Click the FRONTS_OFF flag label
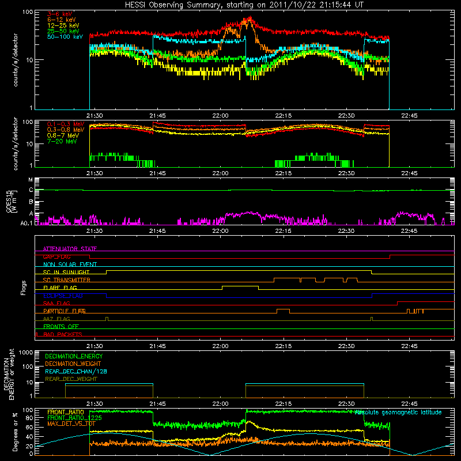This screenshot has width=461, height=461. click(61, 327)
